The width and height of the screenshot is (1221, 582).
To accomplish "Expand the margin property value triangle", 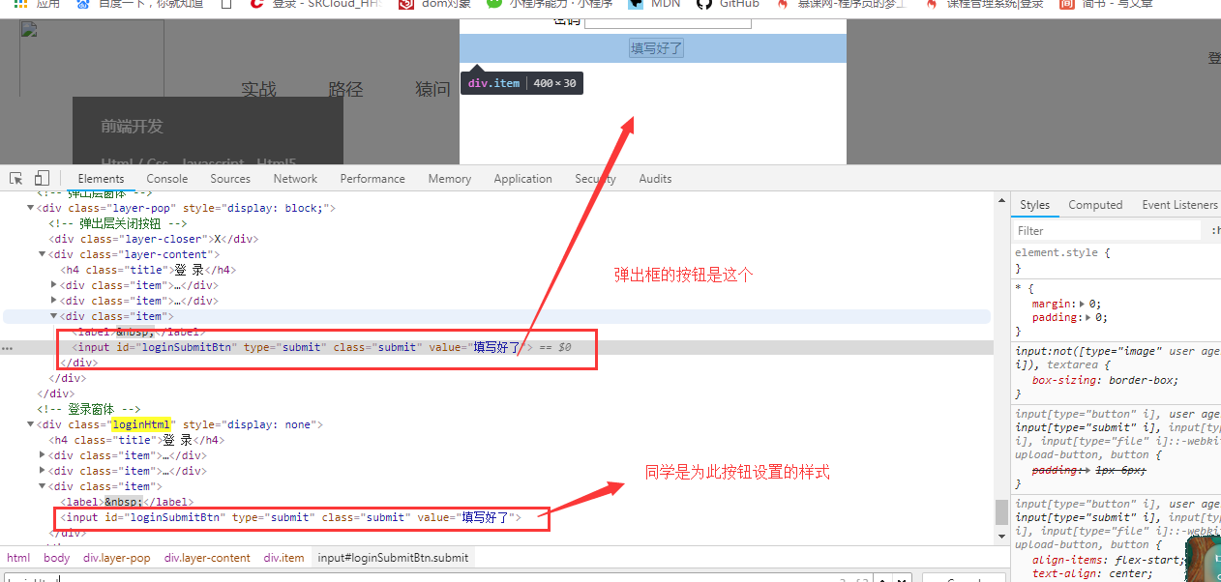I will click(1084, 304).
